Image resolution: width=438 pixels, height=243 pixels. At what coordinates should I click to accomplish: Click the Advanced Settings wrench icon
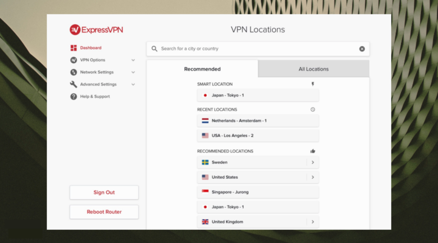pyautogui.click(x=73, y=84)
